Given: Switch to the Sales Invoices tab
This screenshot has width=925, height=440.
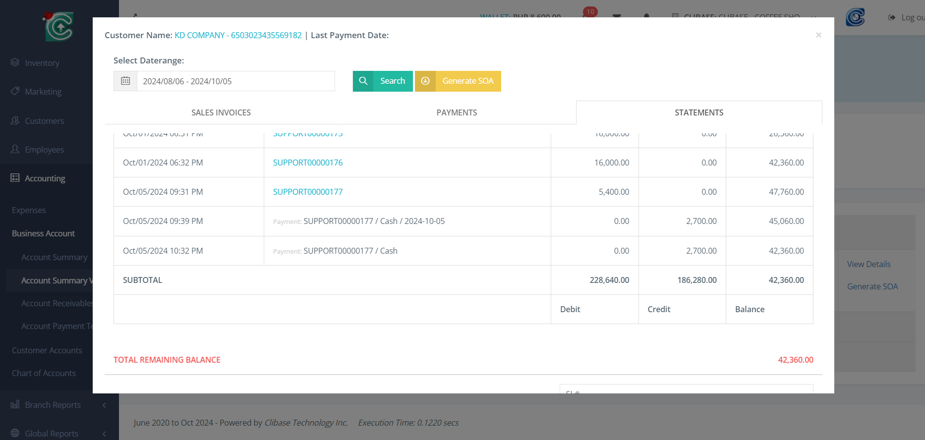Looking at the screenshot, I should (221, 113).
